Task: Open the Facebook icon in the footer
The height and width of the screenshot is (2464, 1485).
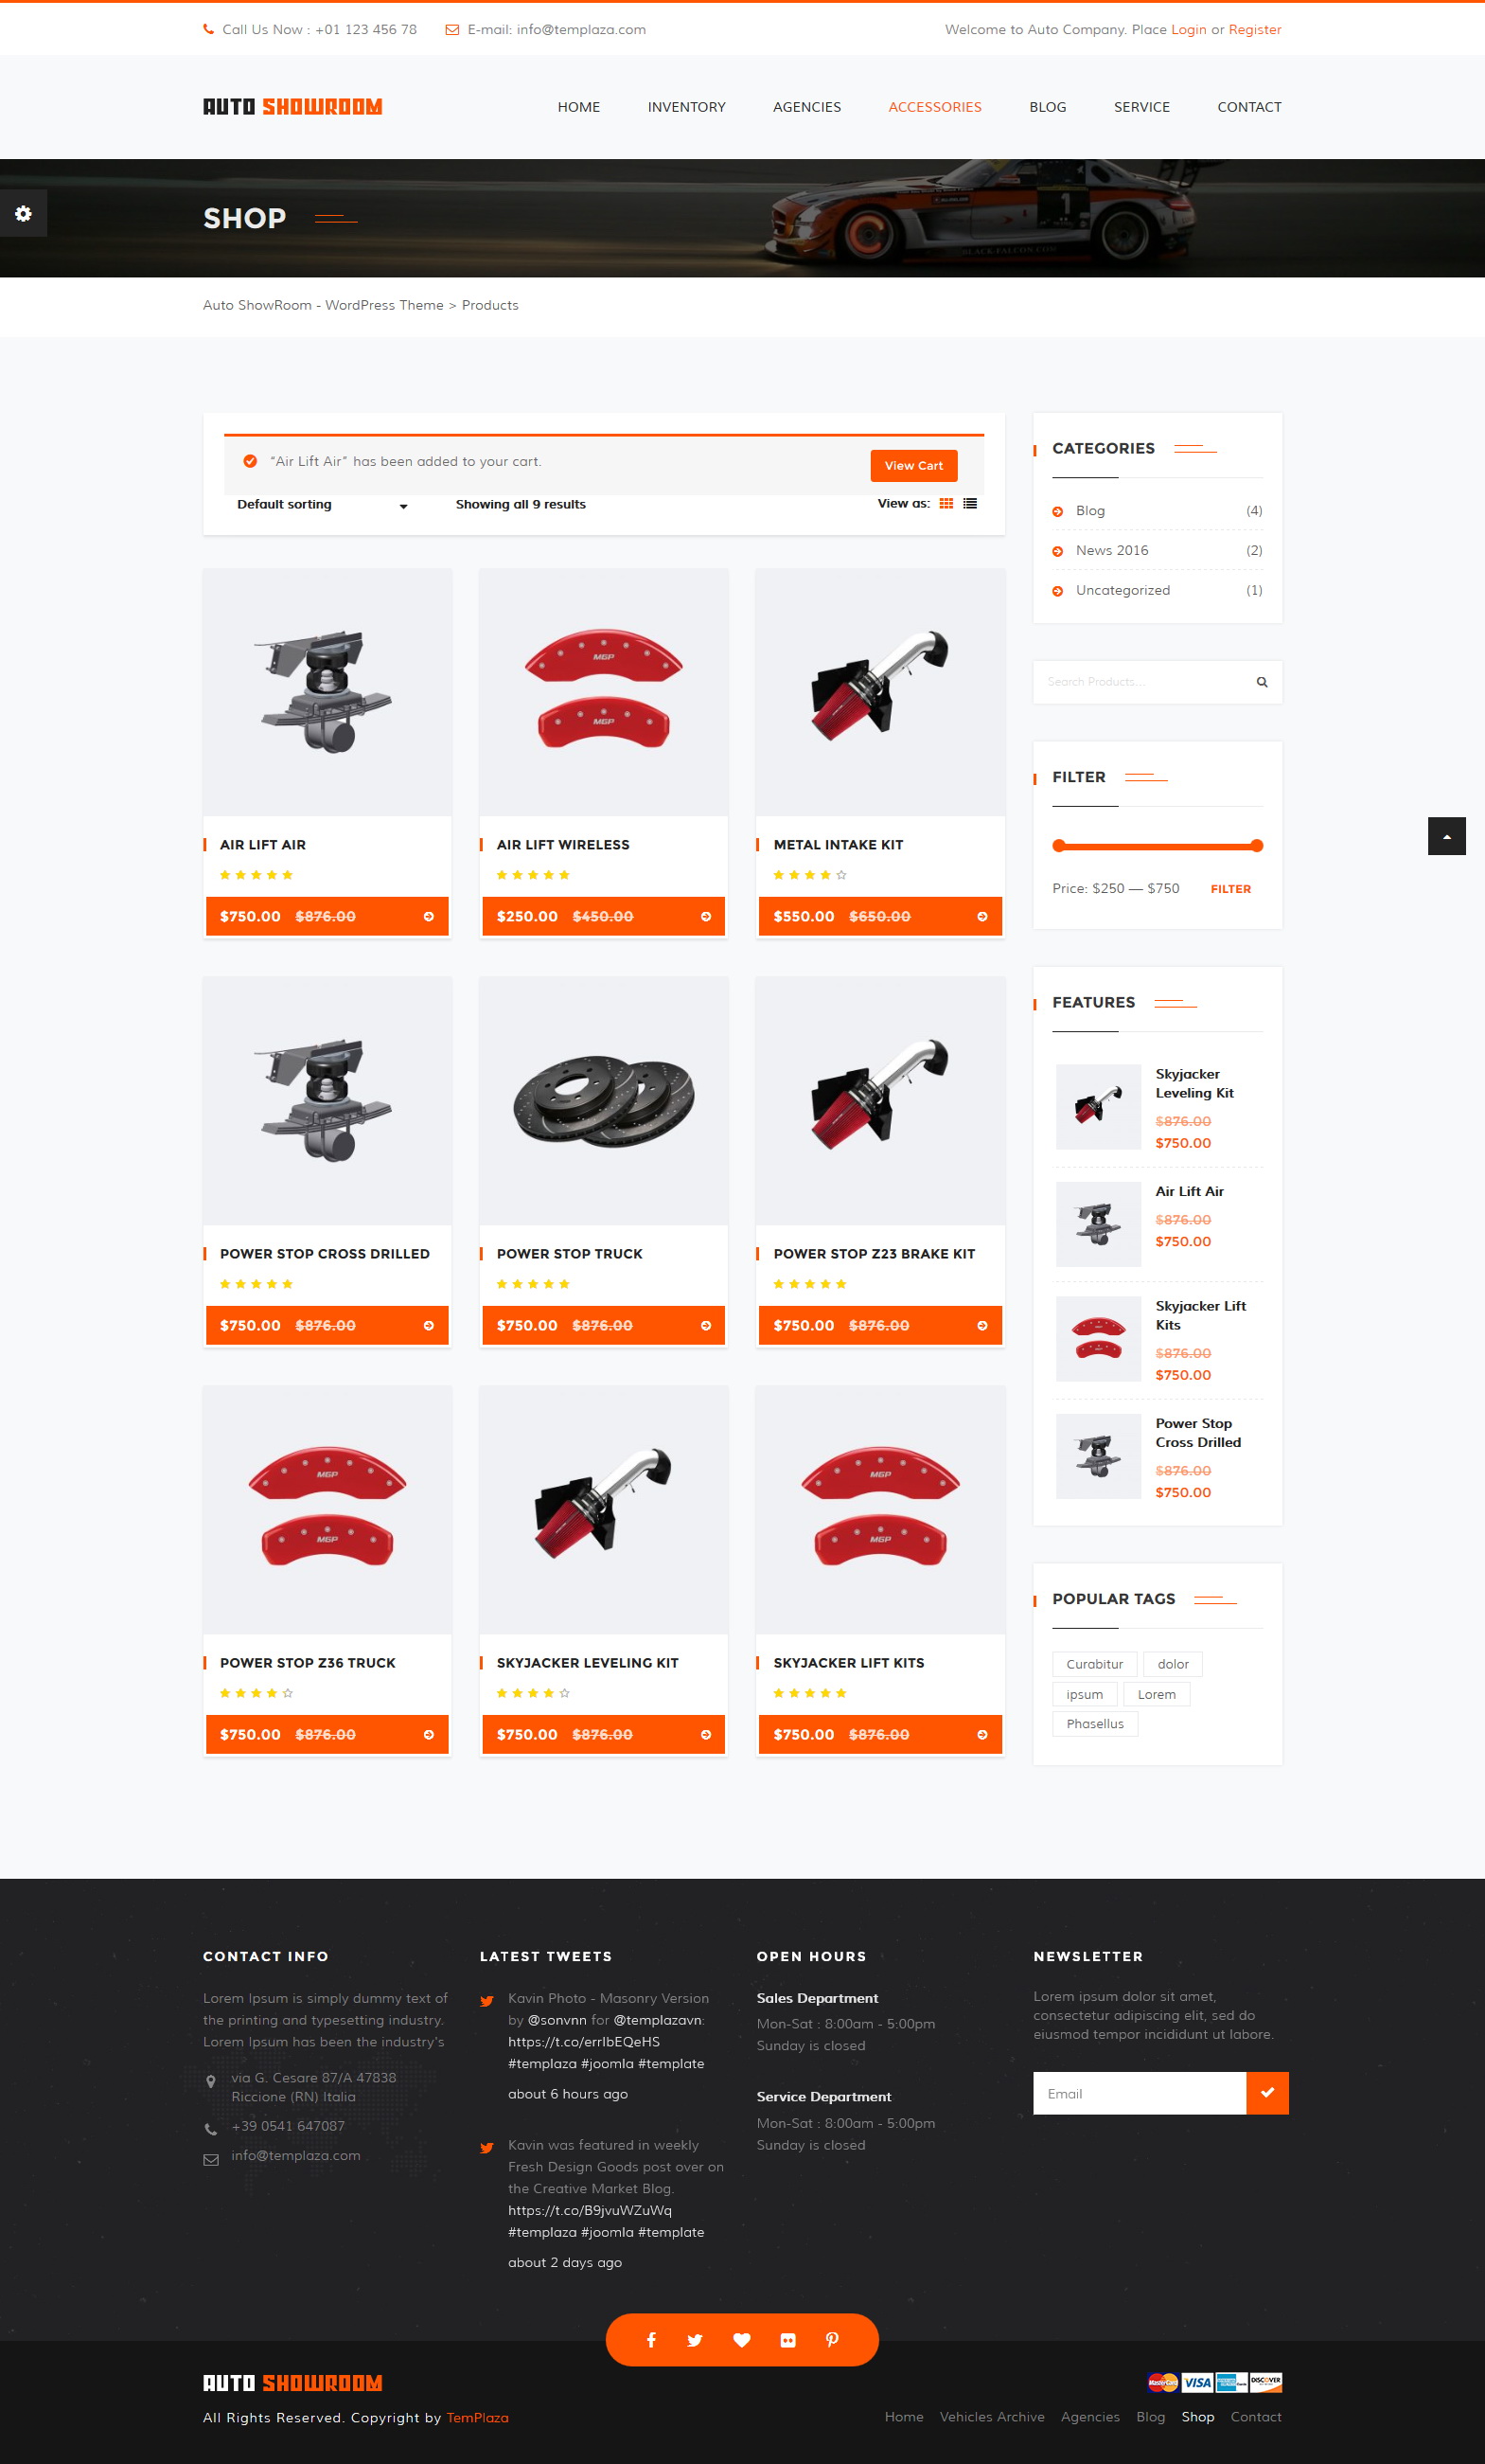Action: click(650, 2340)
